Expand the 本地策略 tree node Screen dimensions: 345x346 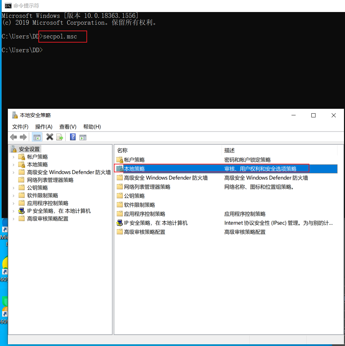click(14, 165)
